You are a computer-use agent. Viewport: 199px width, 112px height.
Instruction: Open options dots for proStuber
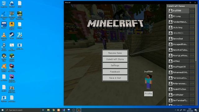192,95
